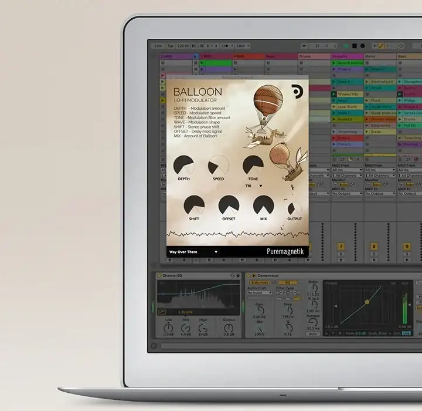Image resolution: width=422 pixels, height=411 pixels.
Task: Click the Compressor Auto release button
Action: click(x=313, y=334)
